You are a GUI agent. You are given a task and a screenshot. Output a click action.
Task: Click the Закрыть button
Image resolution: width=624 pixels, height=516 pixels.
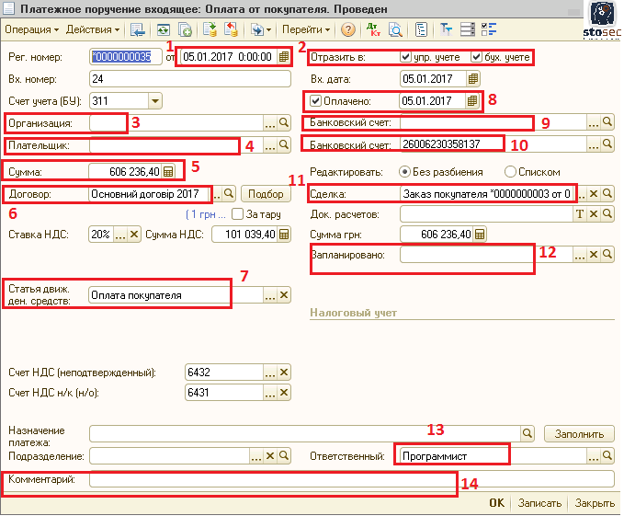[595, 503]
